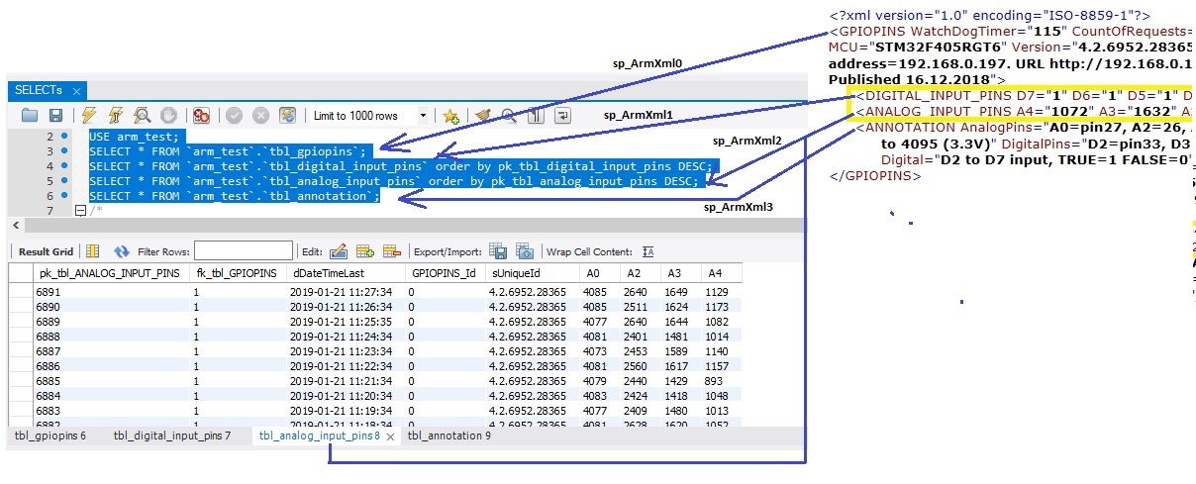Open the Limit to 1000 rows dropdown
This screenshot has width=1196, height=484.
coord(423,116)
